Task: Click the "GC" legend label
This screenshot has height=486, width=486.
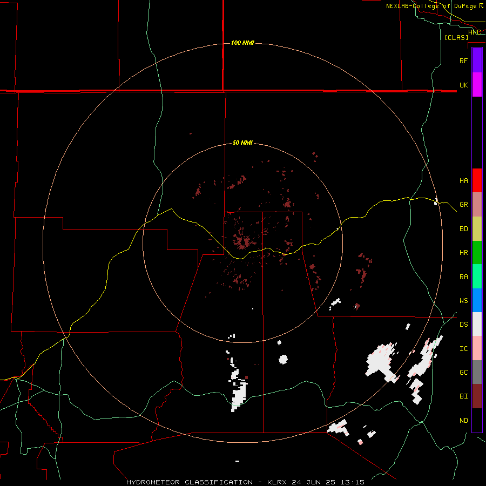Action: click(463, 373)
